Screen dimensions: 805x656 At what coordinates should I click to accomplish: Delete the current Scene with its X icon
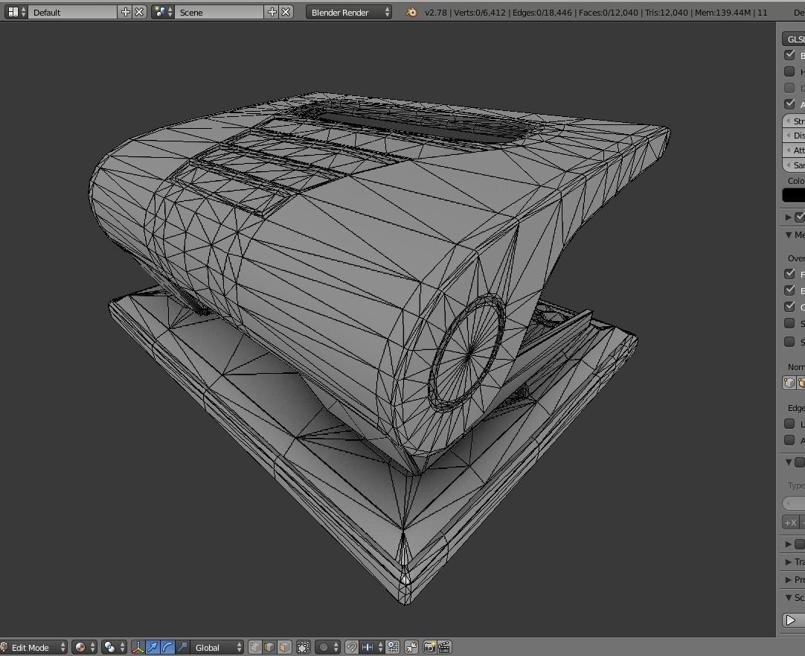click(x=286, y=12)
